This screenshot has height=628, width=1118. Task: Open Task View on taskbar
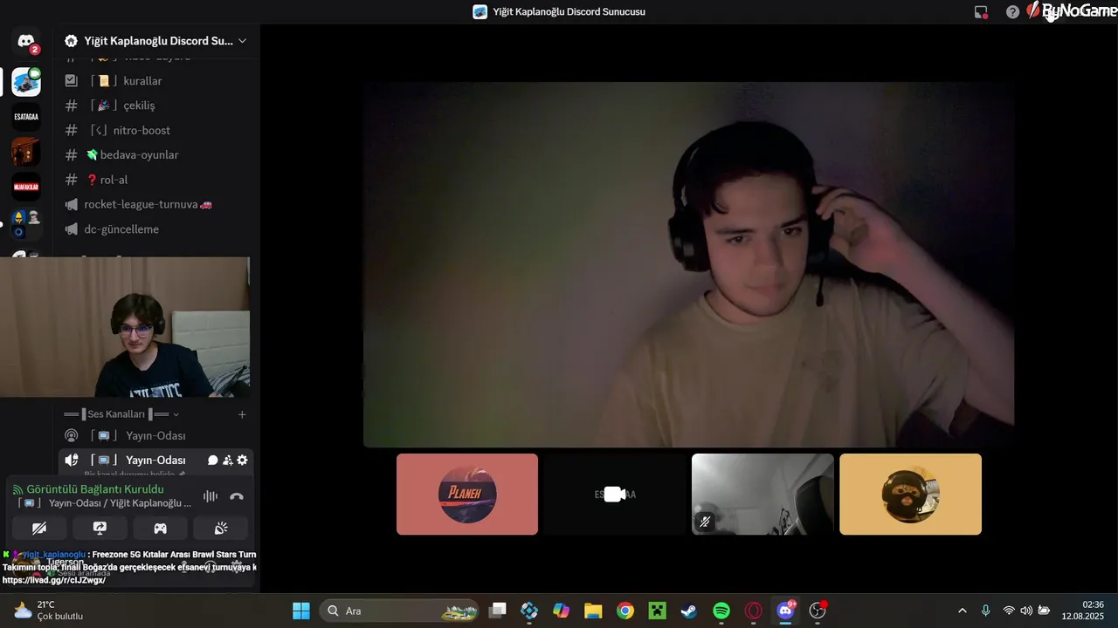pyautogui.click(x=497, y=611)
